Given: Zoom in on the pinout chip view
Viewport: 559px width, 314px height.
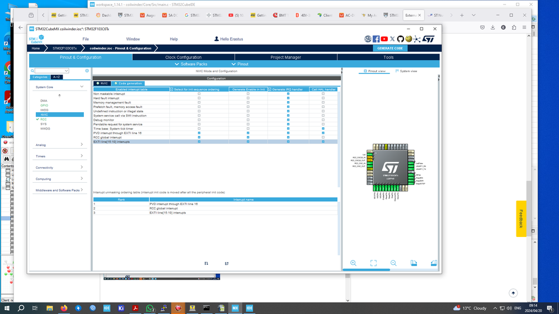Looking at the screenshot, I should 353,263.
